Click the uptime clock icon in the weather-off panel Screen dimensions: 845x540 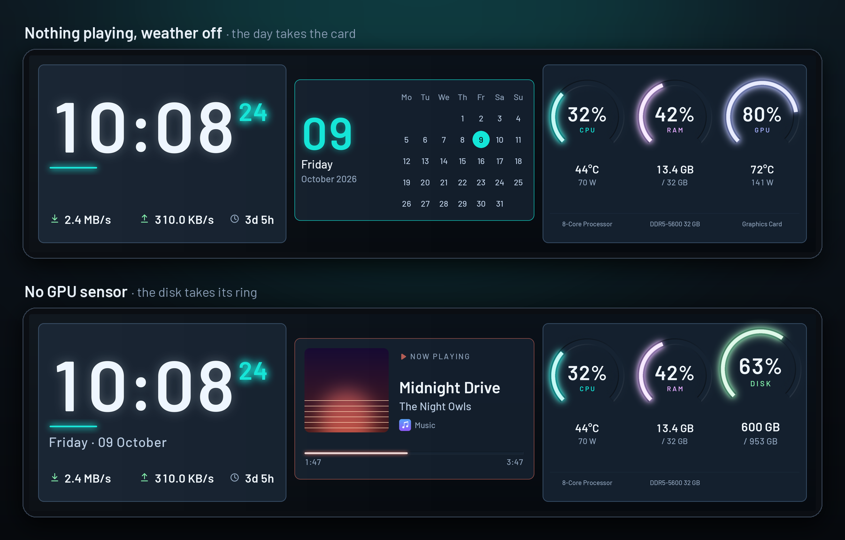[x=235, y=219]
